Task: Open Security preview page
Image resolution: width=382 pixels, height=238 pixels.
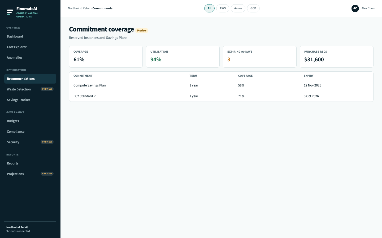Action: [30, 142]
